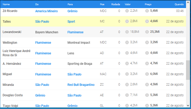Open Grêmio destination link for Tiago Volpi
This screenshot has width=191, height=109.
point(72,106)
